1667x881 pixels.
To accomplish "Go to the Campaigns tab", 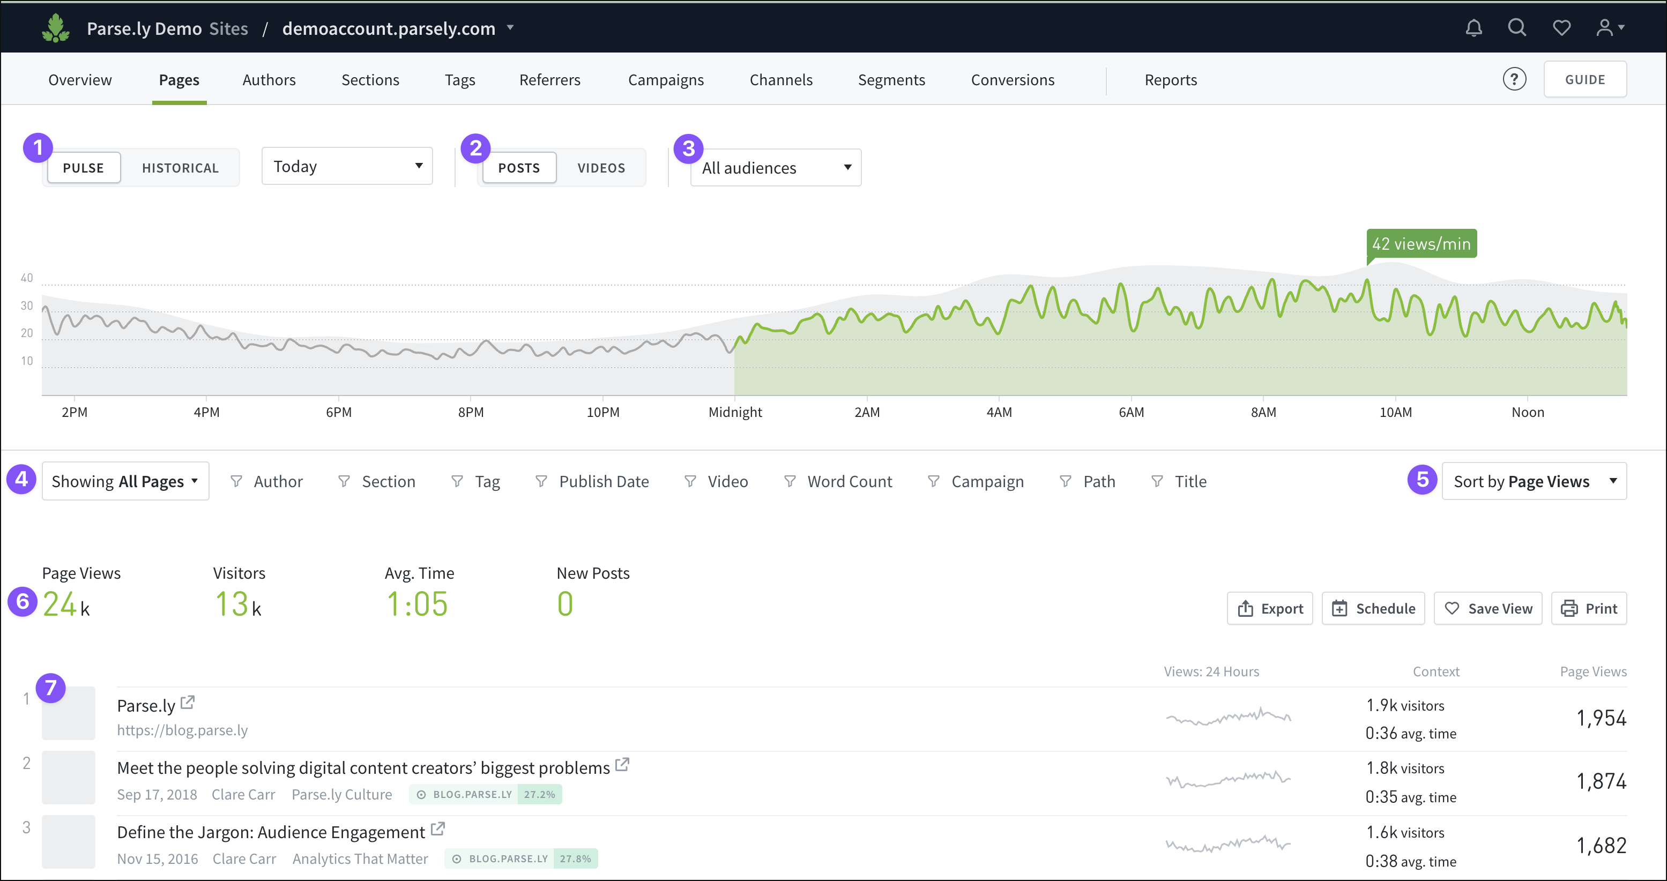I will 666,79.
